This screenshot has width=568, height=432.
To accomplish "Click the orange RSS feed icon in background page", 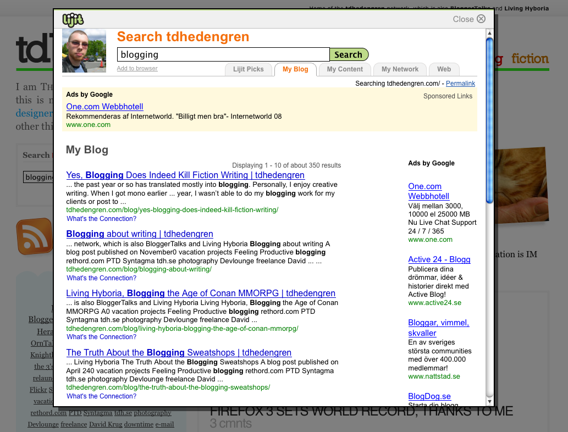I will point(35,236).
